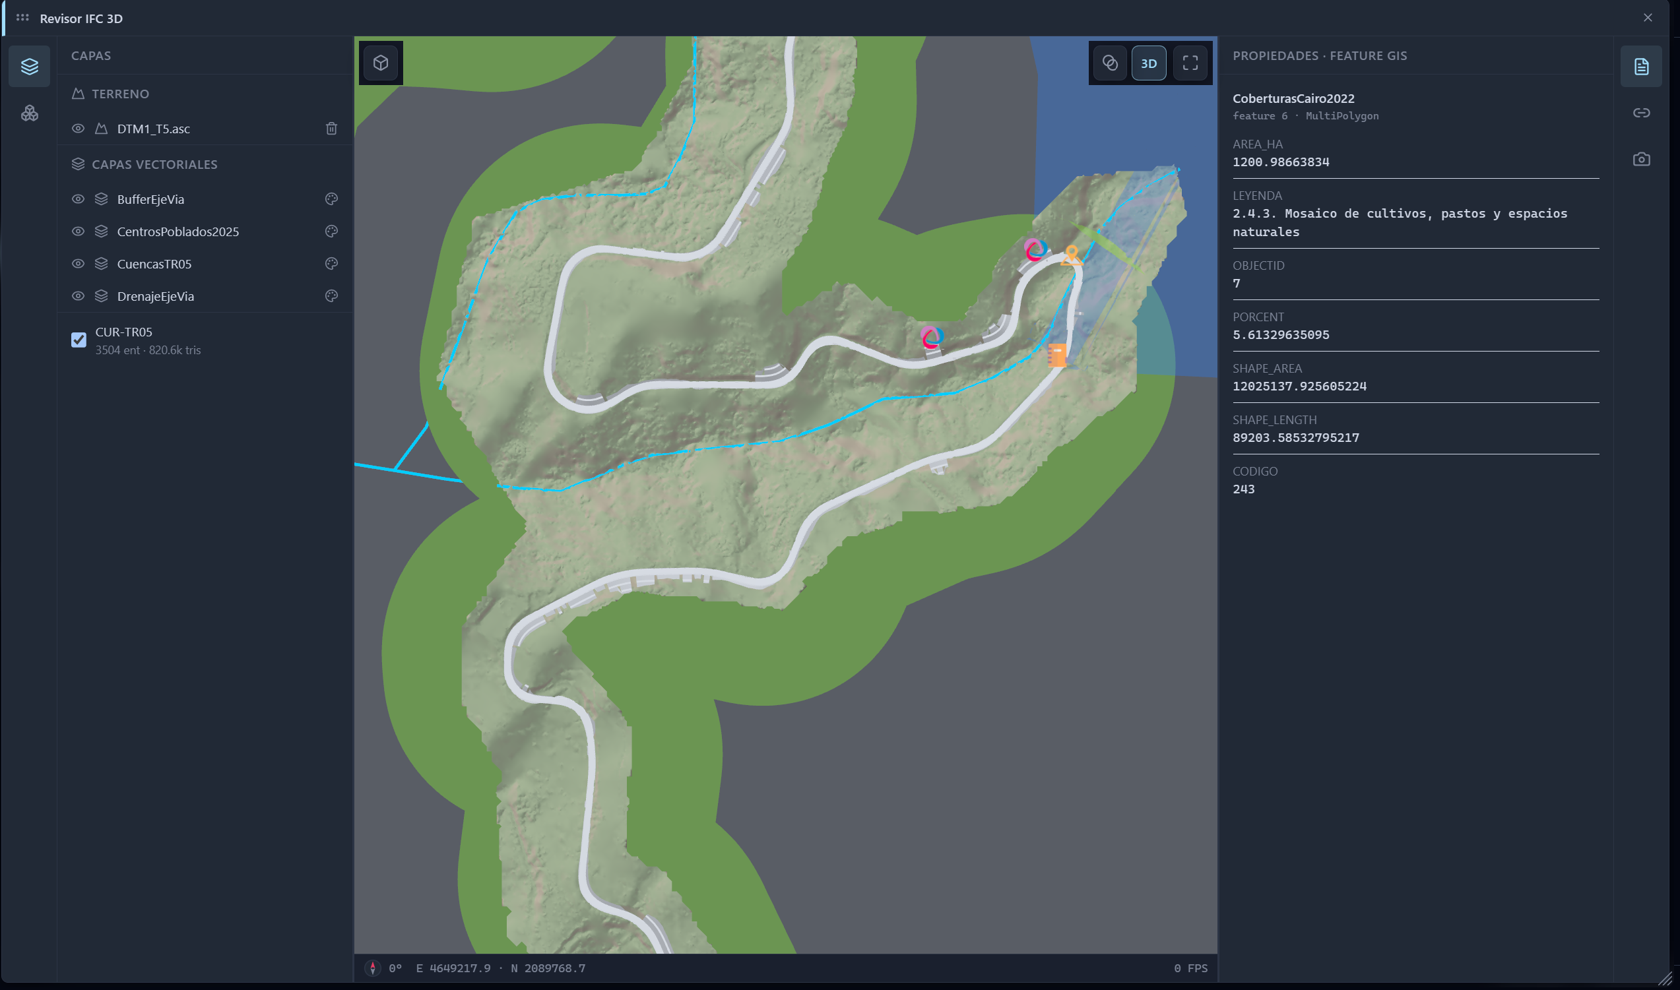The width and height of the screenshot is (1680, 990).
Task: Click the feature 6 MultiPolygon subtitle
Action: [x=1306, y=116]
